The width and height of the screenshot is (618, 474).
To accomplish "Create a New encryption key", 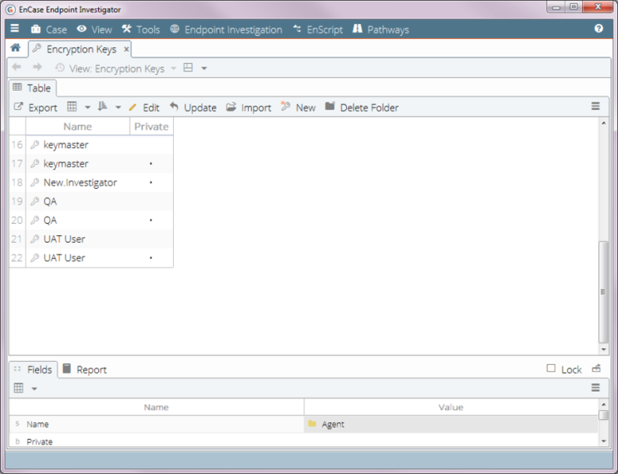I will 298,107.
